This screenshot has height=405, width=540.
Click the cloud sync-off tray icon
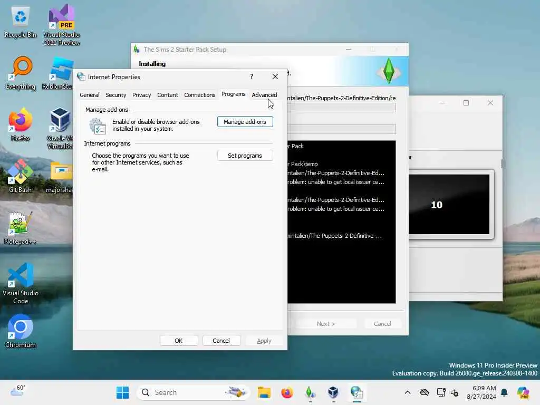coord(425,392)
